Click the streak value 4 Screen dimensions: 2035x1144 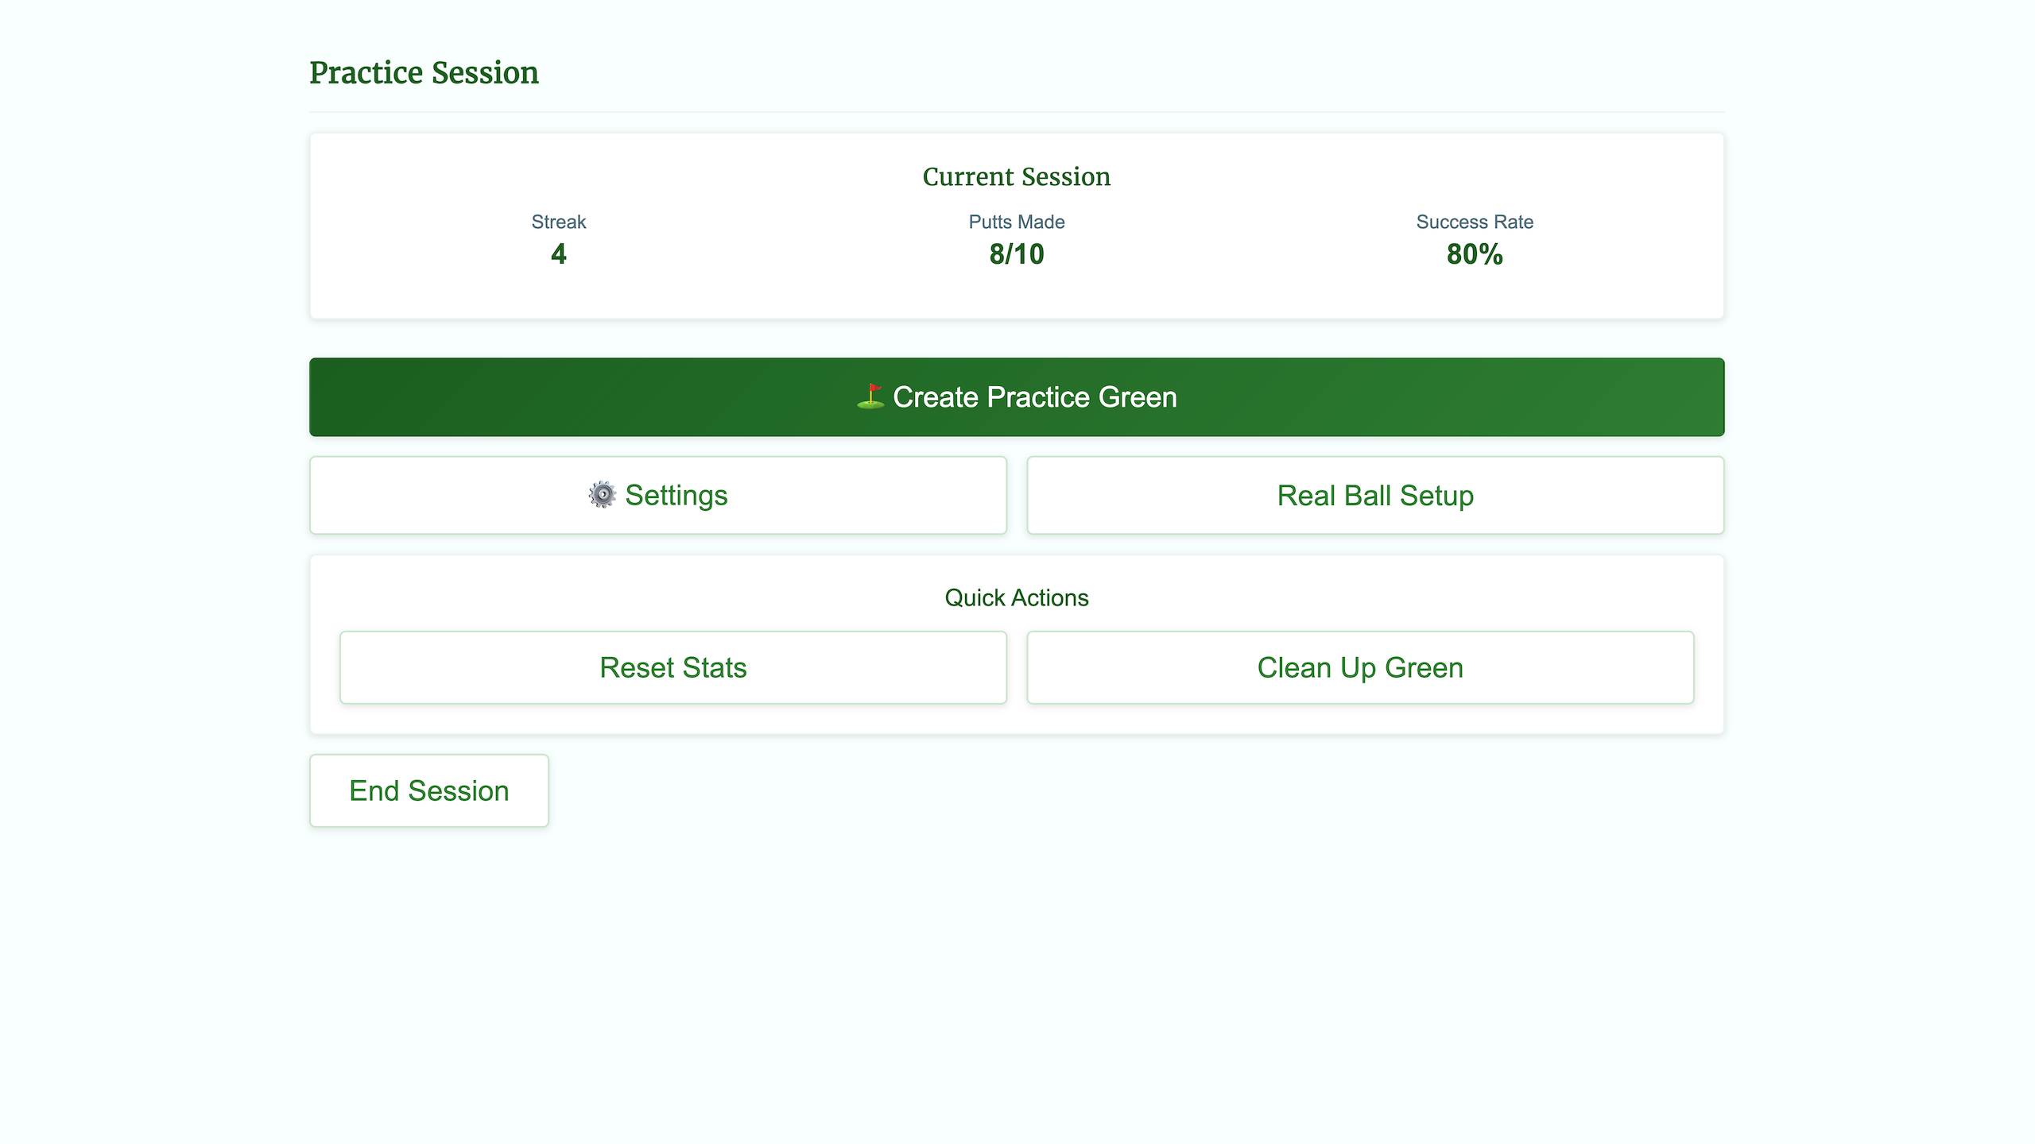click(558, 254)
